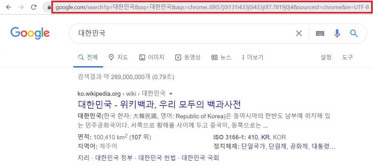Image resolution: width=373 pixels, height=166 pixels.
Task: Click the 정치체제: label
Action: 226,146
